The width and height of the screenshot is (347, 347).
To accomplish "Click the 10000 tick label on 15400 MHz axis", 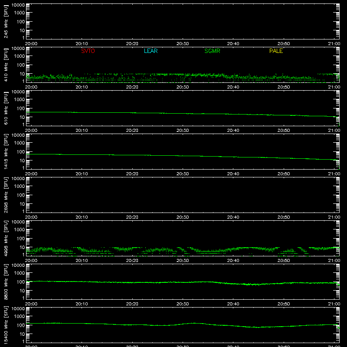I will 18,309.
